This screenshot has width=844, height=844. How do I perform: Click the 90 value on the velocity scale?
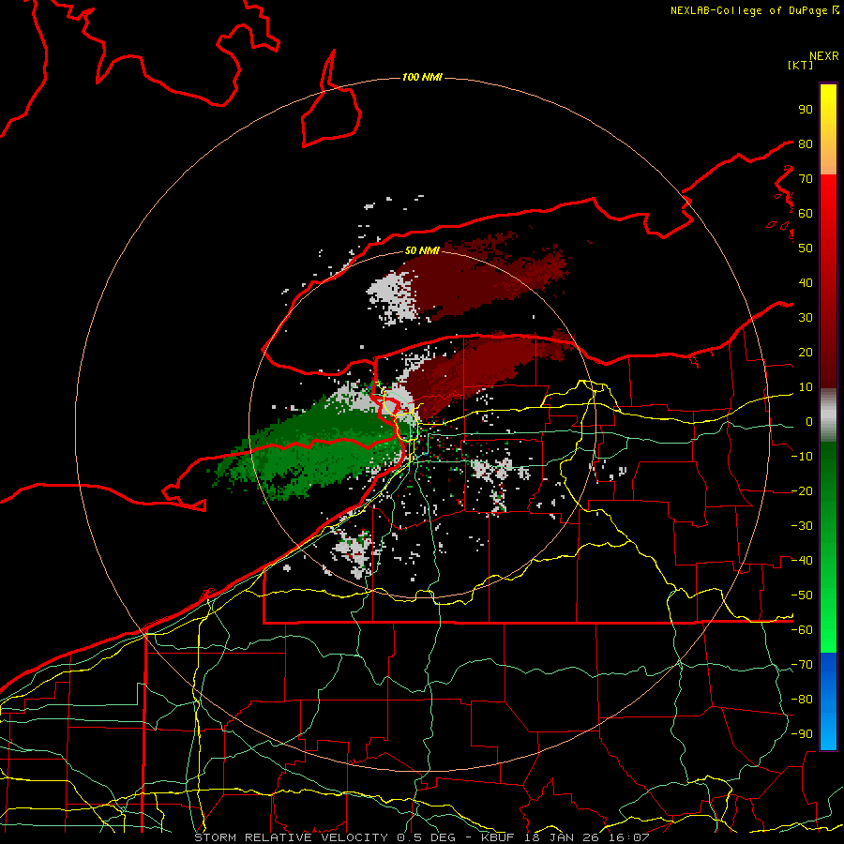(x=806, y=110)
